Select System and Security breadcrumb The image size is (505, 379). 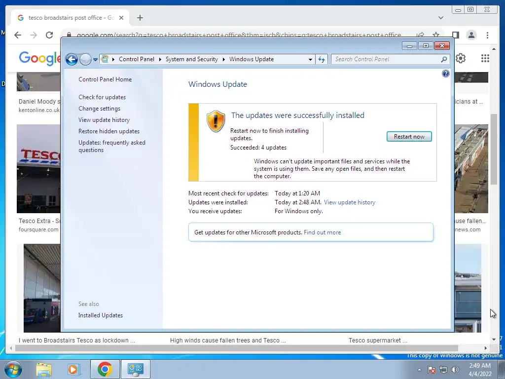tap(192, 59)
